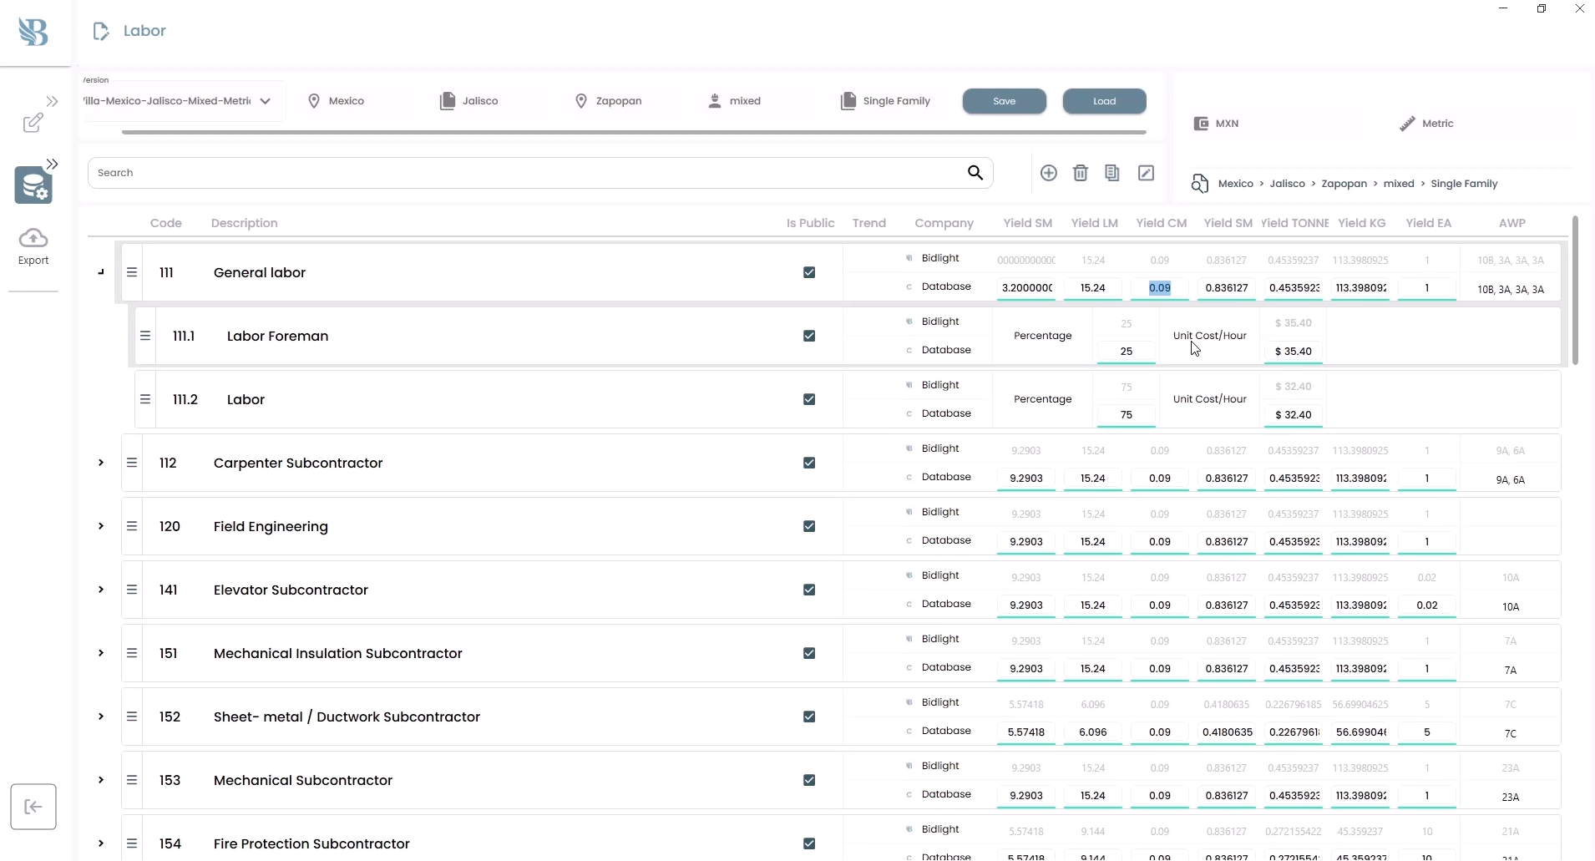Click the add item plus icon
The width and height of the screenshot is (1595, 861).
pos(1049,173)
